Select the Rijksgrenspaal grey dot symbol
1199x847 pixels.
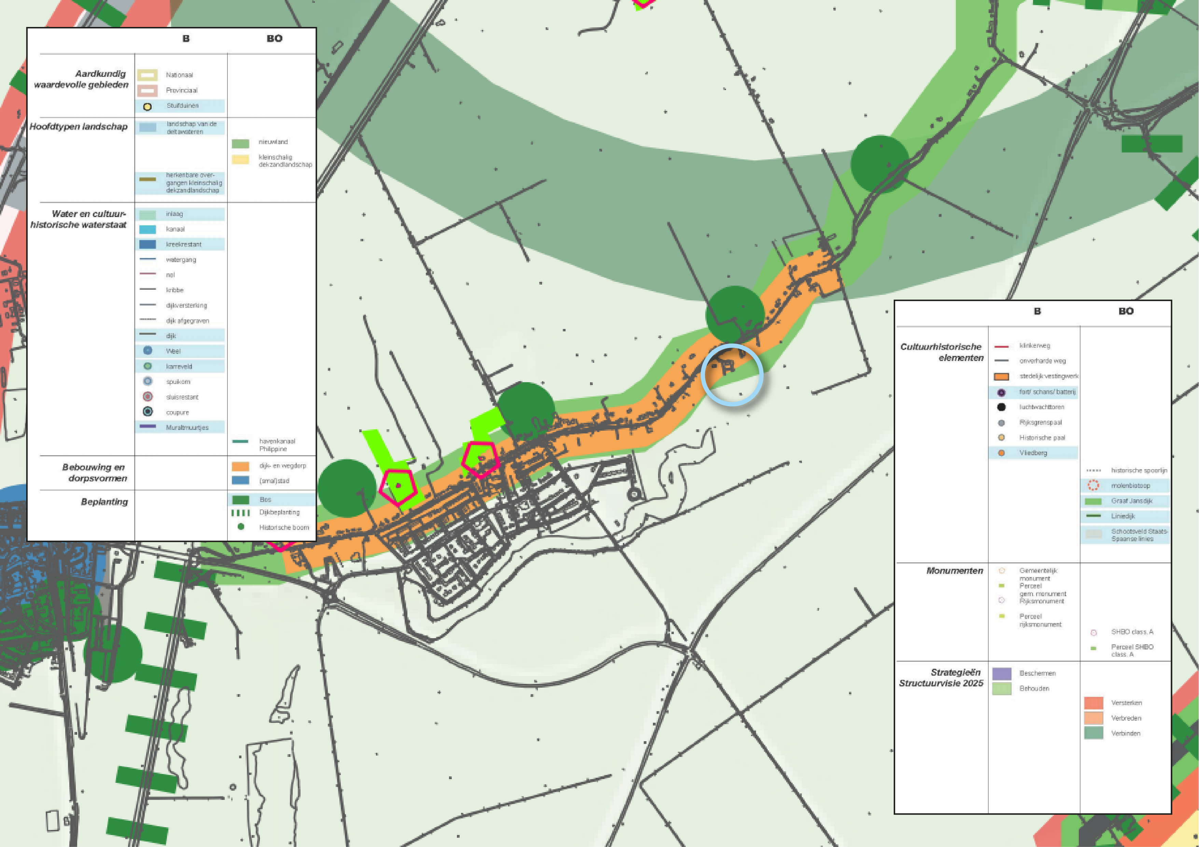click(1001, 423)
